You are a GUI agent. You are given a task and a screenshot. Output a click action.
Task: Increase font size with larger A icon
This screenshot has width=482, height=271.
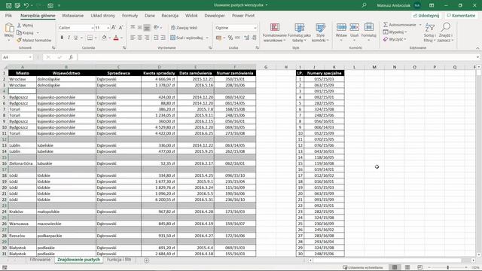click(114, 28)
